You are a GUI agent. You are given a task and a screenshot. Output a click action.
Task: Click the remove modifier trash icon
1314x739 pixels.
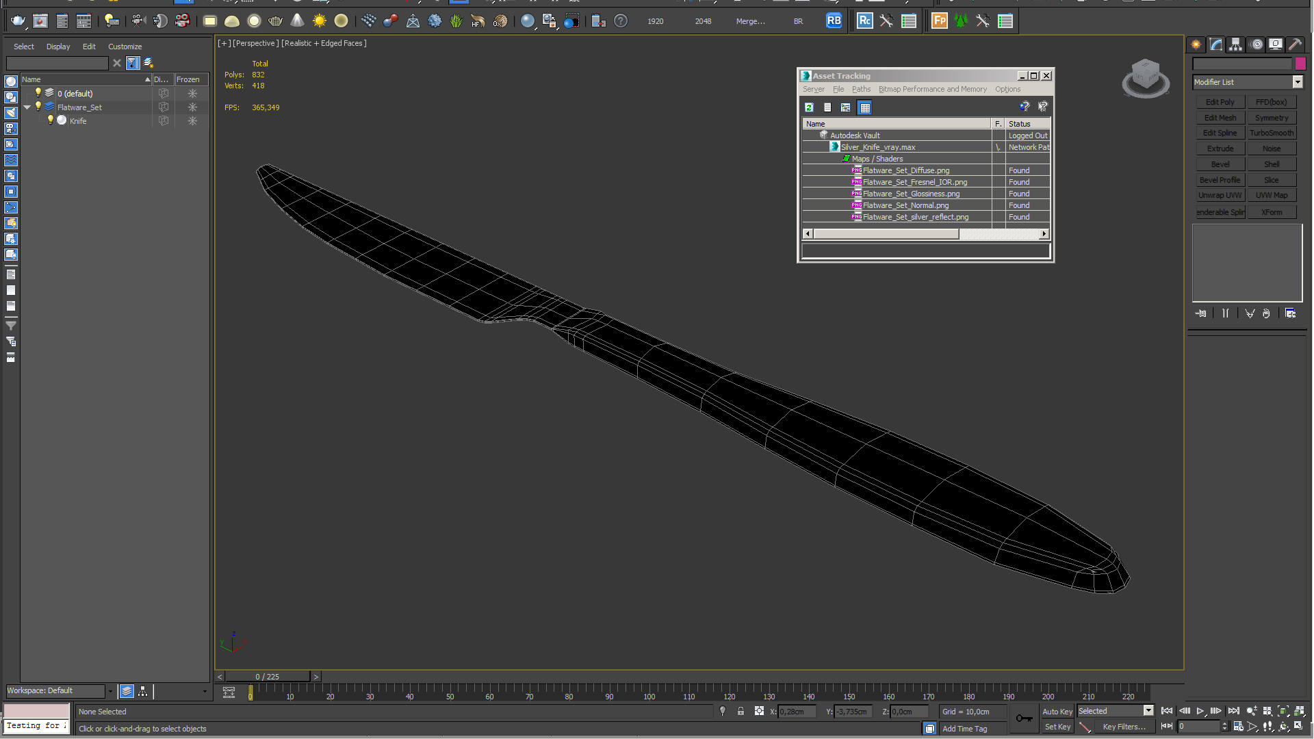[1266, 313]
